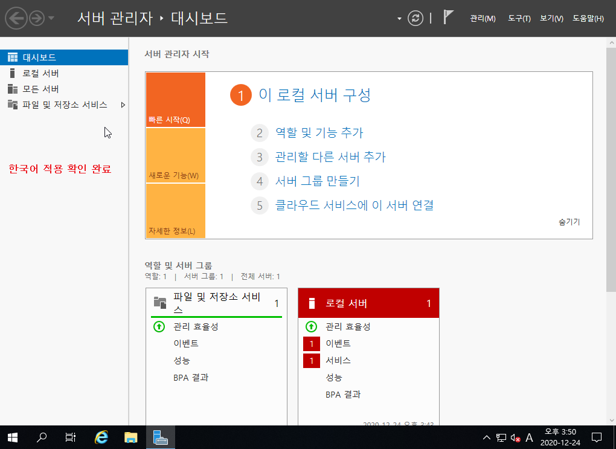This screenshot has width=616, height=449.
Task: Open 관리할 다른 서버 추가 link
Action: click(x=330, y=157)
